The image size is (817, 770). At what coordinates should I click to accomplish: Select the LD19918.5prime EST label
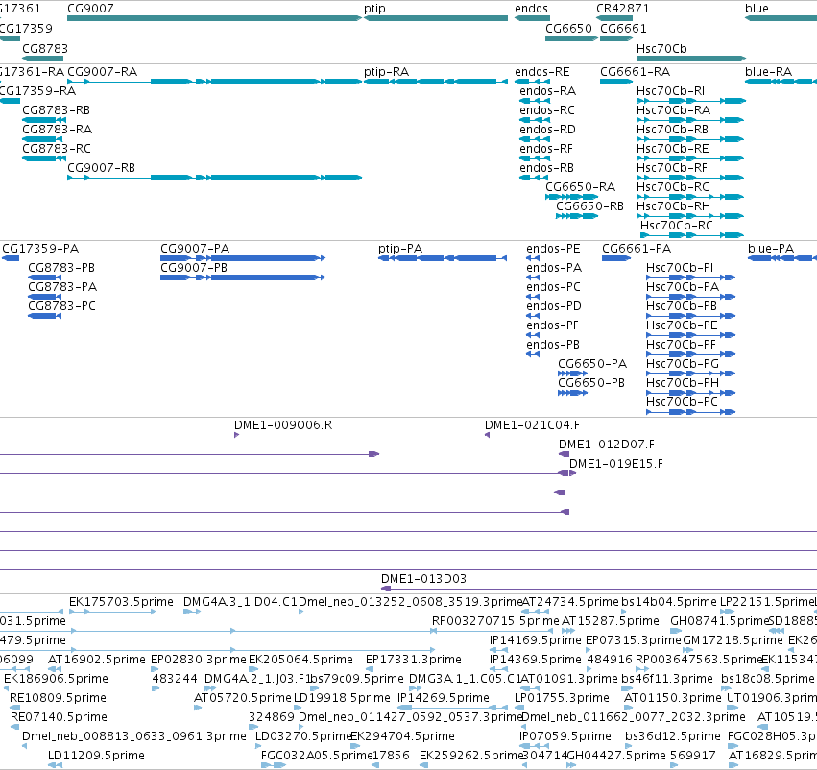pos(342,698)
